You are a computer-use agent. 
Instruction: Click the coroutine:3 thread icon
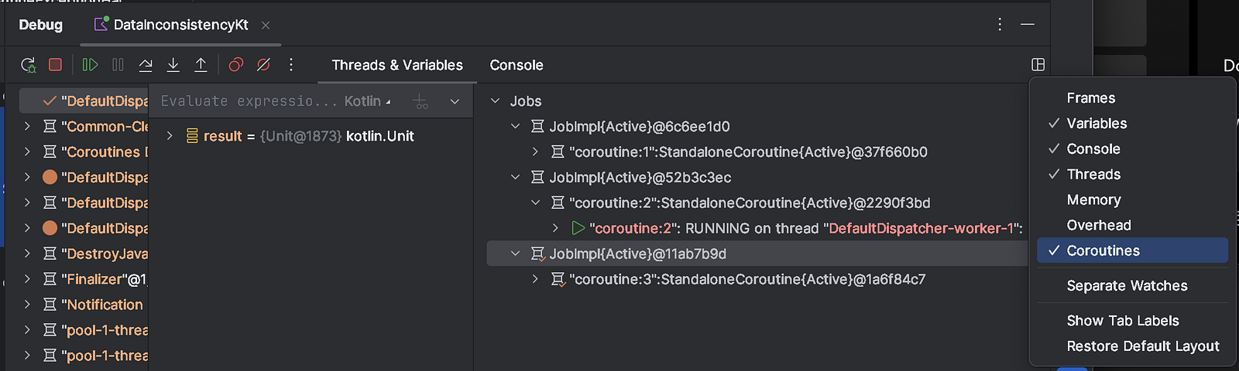[x=558, y=279]
